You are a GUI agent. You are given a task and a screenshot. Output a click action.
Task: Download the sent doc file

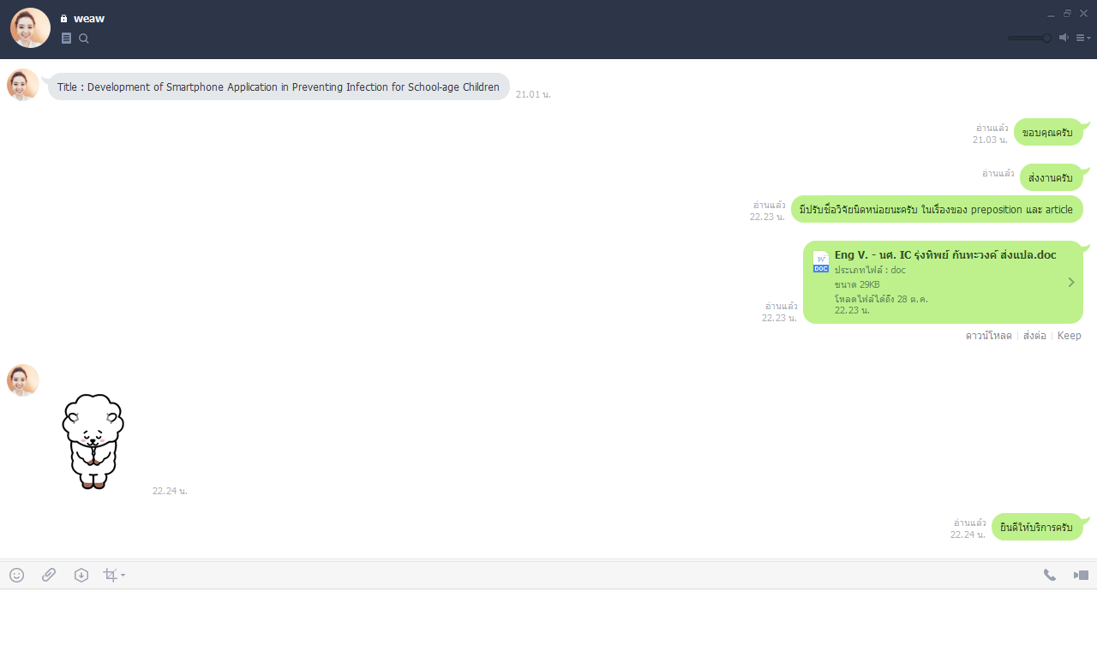[x=988, y=336]
